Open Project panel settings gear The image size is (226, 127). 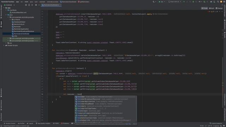(36, 5)
